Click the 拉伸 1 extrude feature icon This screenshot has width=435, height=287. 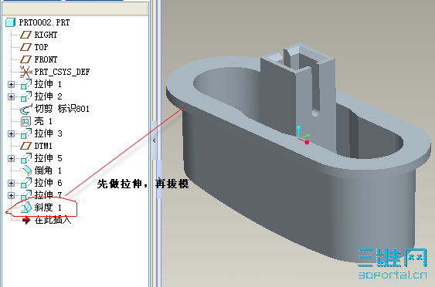coord(26,84)
